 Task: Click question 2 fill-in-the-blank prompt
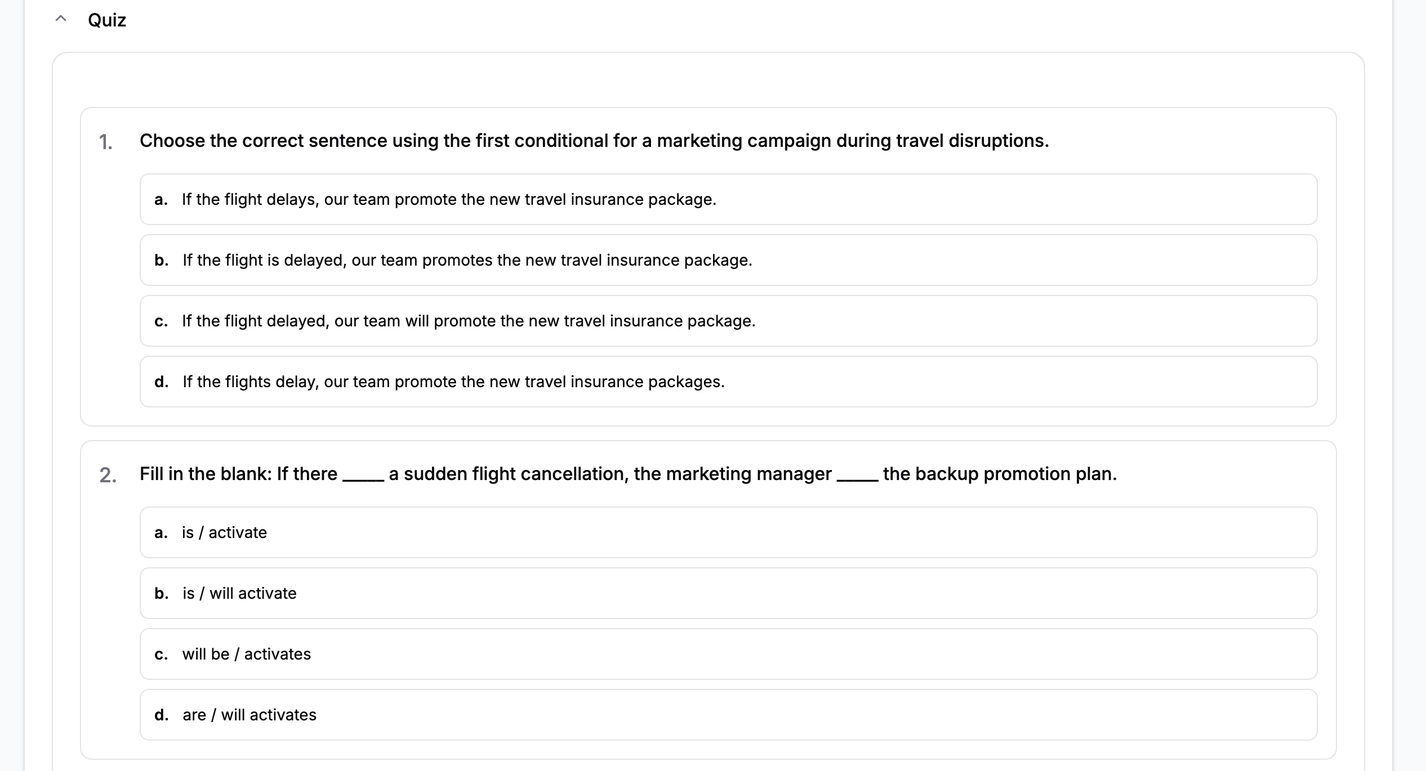(x=628, y=474)
